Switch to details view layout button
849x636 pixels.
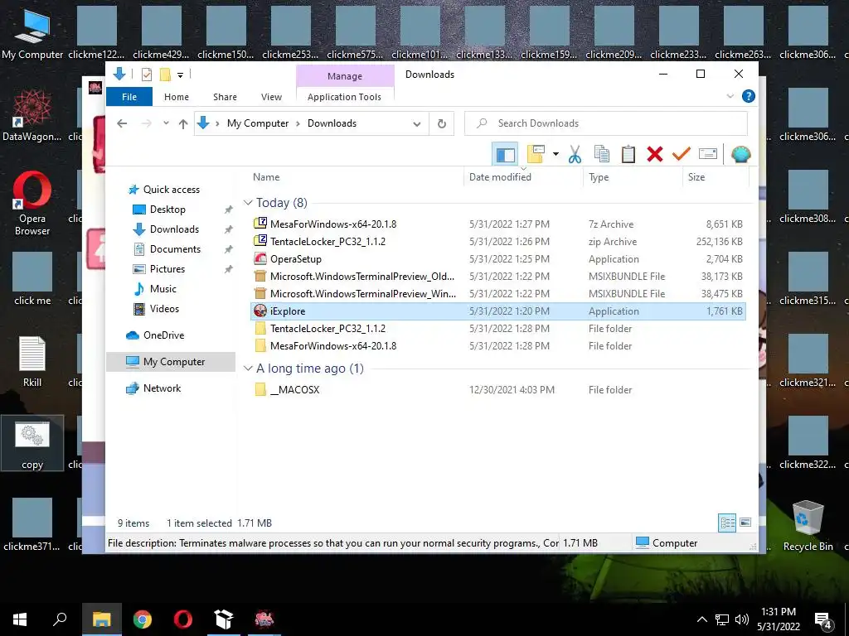pyautogui.click(x=727, y=523)
